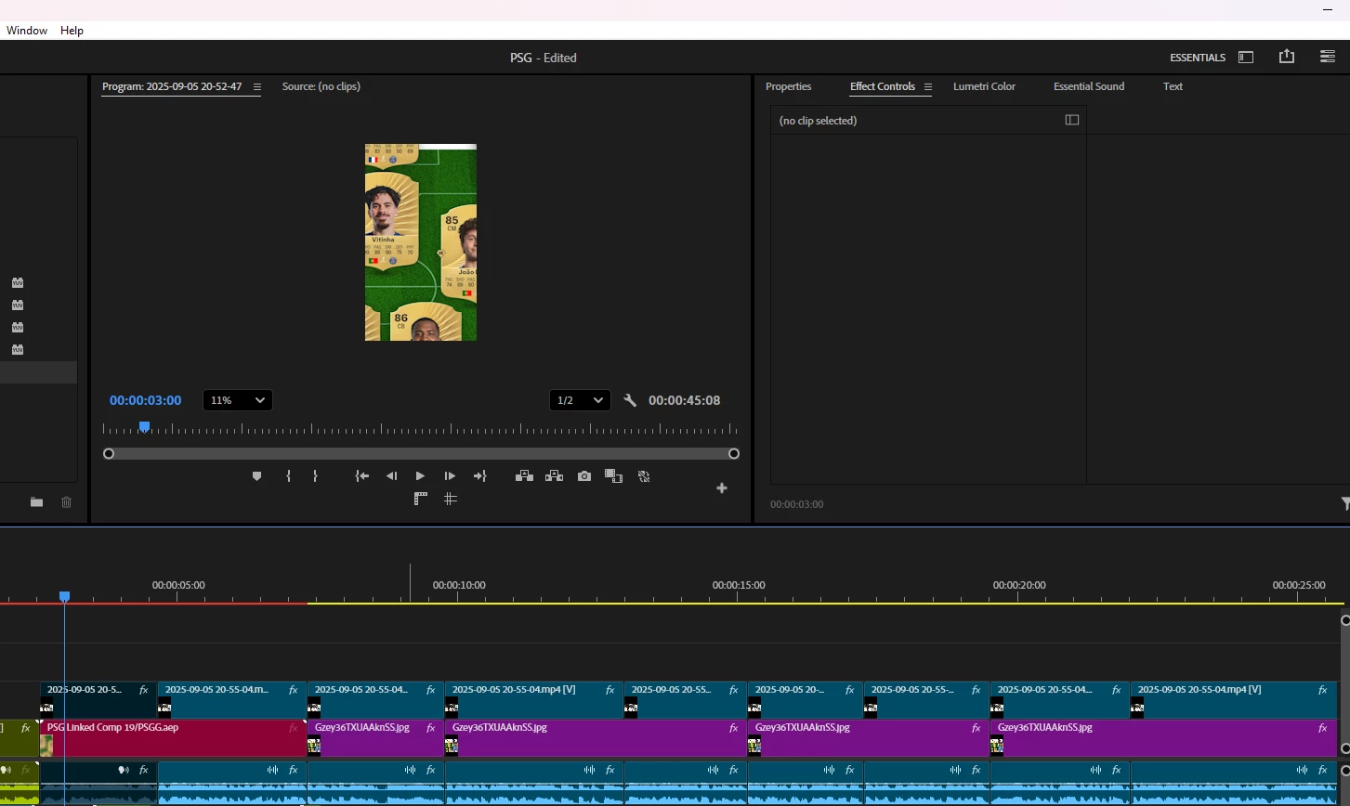Click the fx badge on first Gzey36TXUAAknSS.jpg
This screenshot has width=1350, height=806.
(x=431, y=728)
